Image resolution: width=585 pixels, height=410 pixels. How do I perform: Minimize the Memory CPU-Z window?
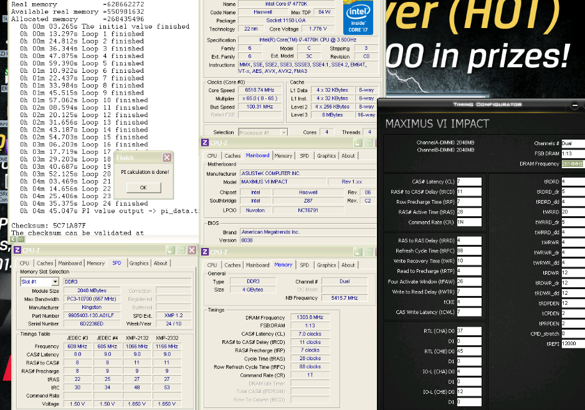point(358,252)
